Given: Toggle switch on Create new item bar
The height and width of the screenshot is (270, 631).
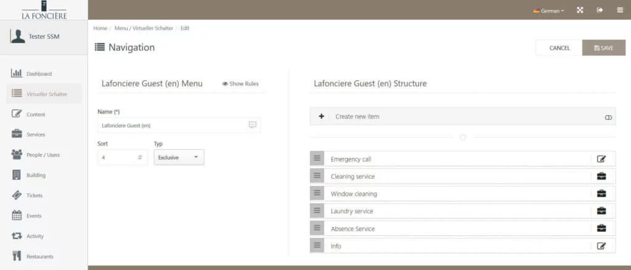Looking at the screenshot, I should (x=609, y=117).
